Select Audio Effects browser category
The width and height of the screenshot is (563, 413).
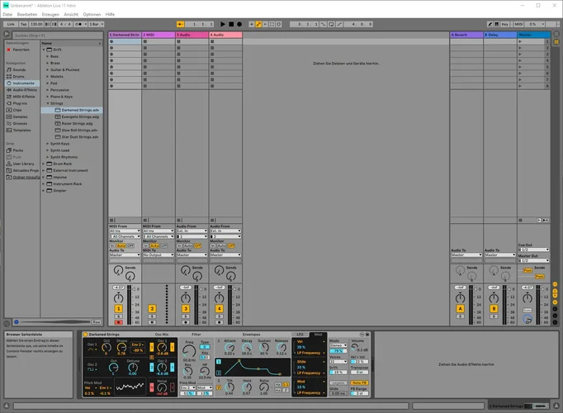(24, 89)
